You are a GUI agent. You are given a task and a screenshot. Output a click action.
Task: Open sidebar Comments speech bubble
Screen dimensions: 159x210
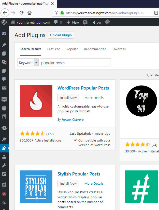4,79
